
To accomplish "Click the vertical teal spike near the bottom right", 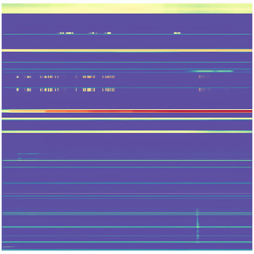I will 197,226.
